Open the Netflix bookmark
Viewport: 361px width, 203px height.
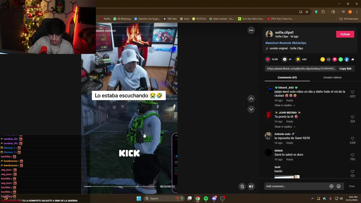point(105,19)
